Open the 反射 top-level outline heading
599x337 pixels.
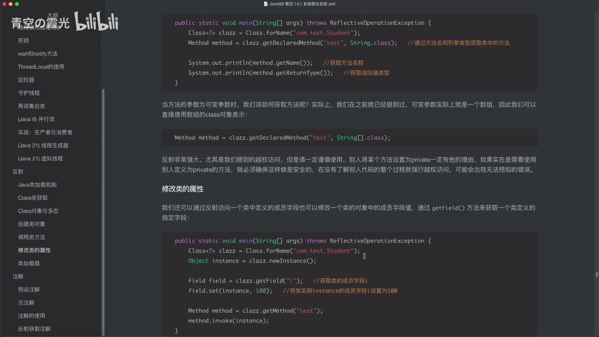pyautogui.click(x=18, y=172)
